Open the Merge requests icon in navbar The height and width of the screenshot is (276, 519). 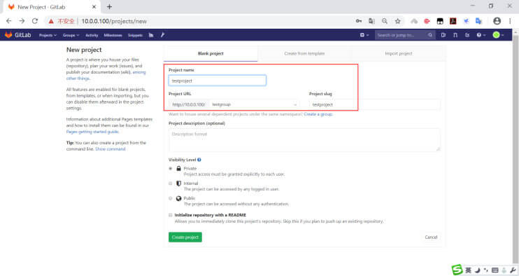point(455,35)
